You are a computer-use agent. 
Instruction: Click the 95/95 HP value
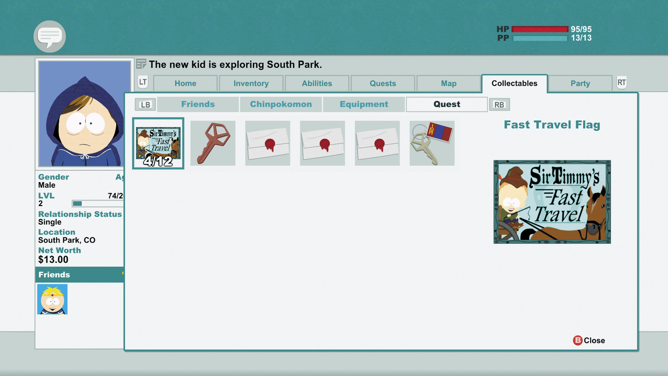581,29
